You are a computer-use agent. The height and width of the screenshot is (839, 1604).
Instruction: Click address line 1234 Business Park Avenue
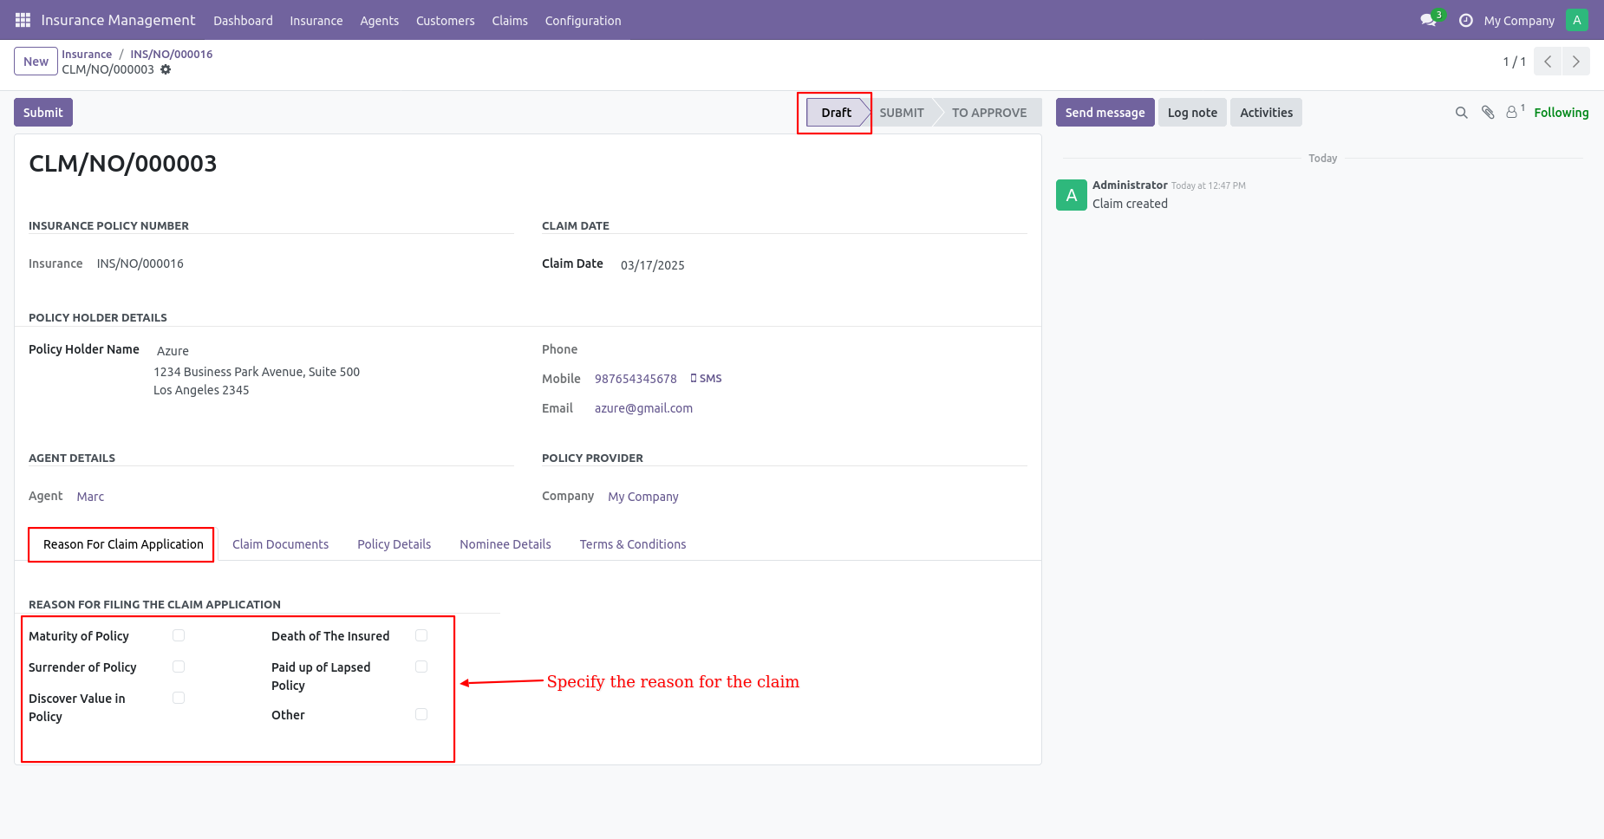pos(257,372)
